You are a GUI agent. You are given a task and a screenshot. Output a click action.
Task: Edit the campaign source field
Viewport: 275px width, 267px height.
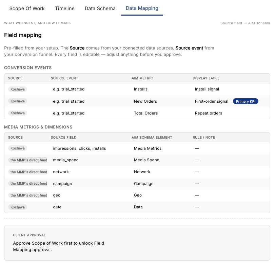(90, 184)
